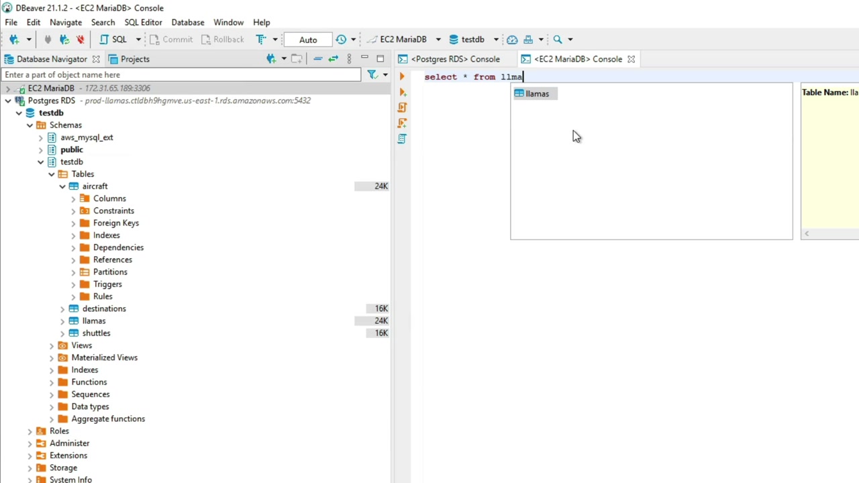859x483 pixels.
Task: Open the File menu
Action: (11, 22)
